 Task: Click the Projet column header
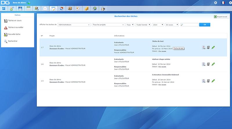(x=52, y=36)
